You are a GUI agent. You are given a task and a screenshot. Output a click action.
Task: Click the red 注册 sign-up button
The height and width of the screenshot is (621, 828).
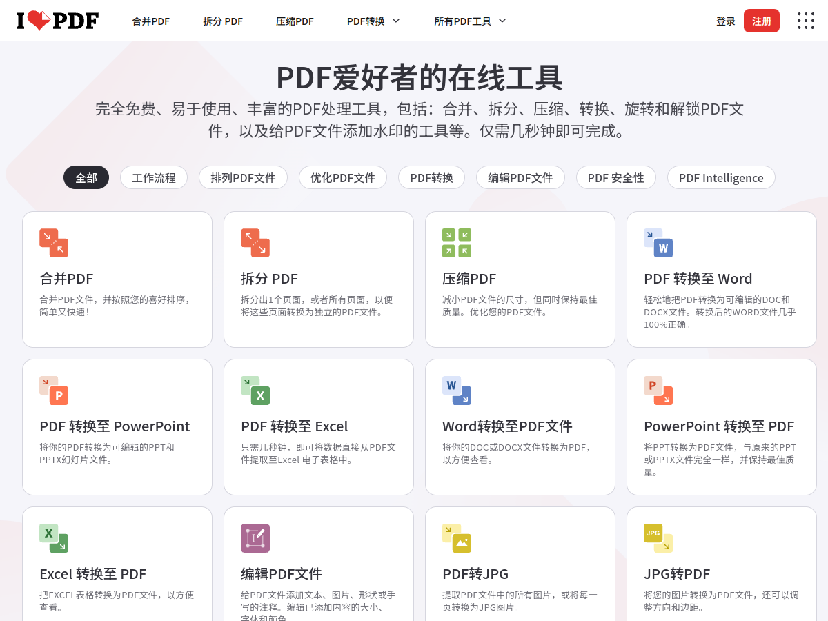(x=762, y=21)
